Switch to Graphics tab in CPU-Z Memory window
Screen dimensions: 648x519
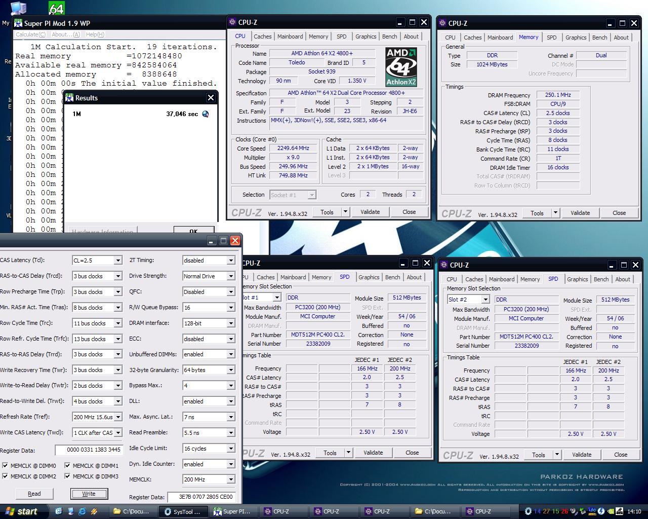tap(576, 38)
